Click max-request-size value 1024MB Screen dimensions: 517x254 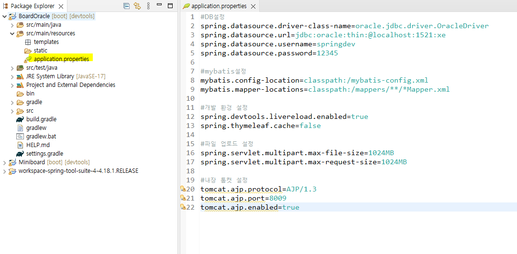click(394, 162)
